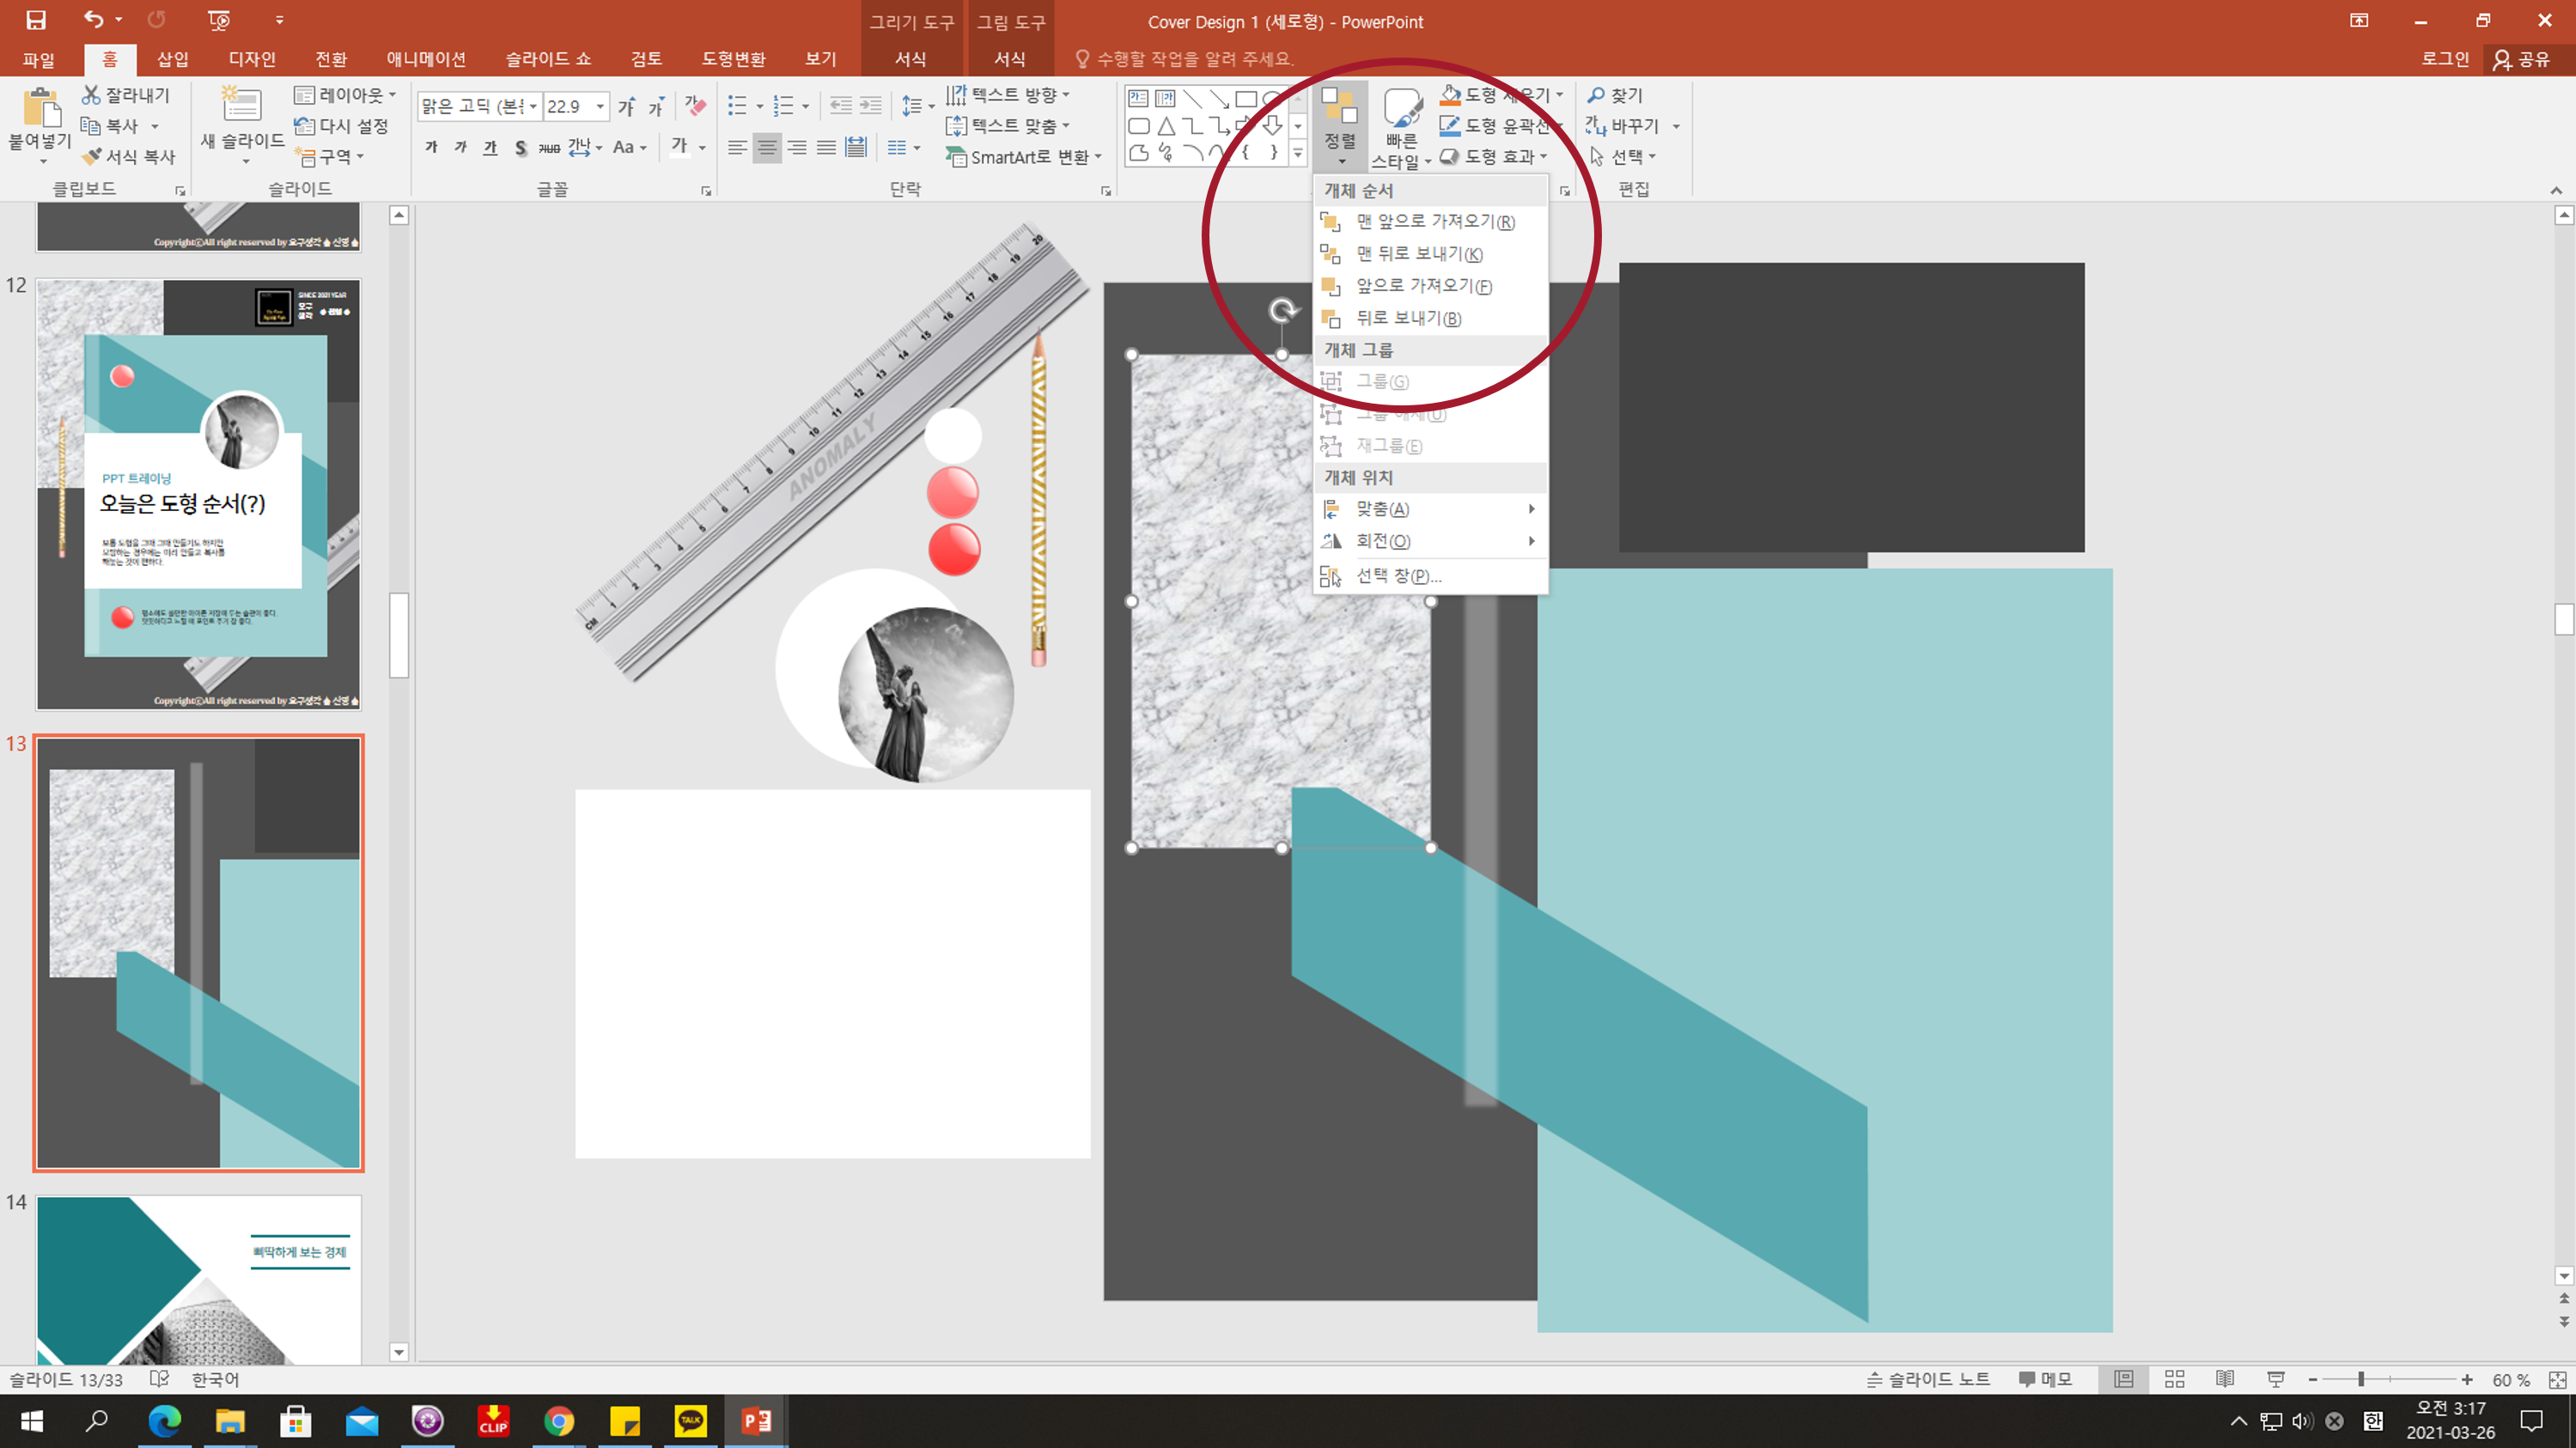
Task: Open the Insert (삽입) ribbon tab
Action: (172, 59)
